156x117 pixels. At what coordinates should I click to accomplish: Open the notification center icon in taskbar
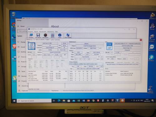click(x=153, y=100)
